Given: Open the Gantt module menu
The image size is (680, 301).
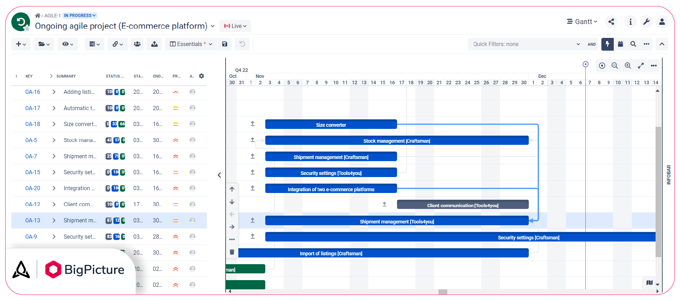Looking at the screenshot, I should point(582,22).
